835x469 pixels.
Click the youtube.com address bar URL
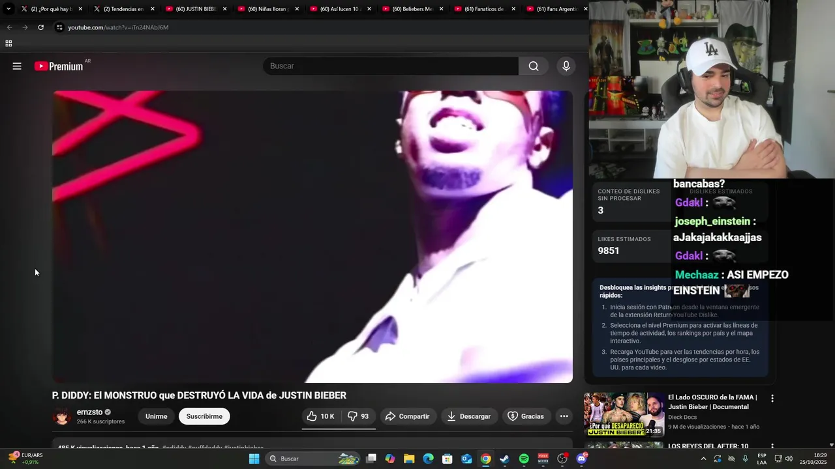[118, 27]
